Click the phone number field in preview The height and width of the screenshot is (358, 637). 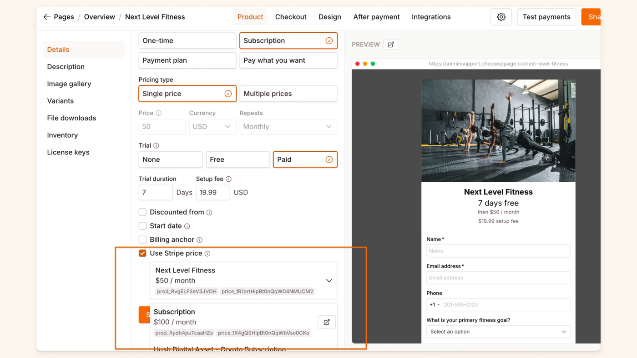[x=506, y=305]
